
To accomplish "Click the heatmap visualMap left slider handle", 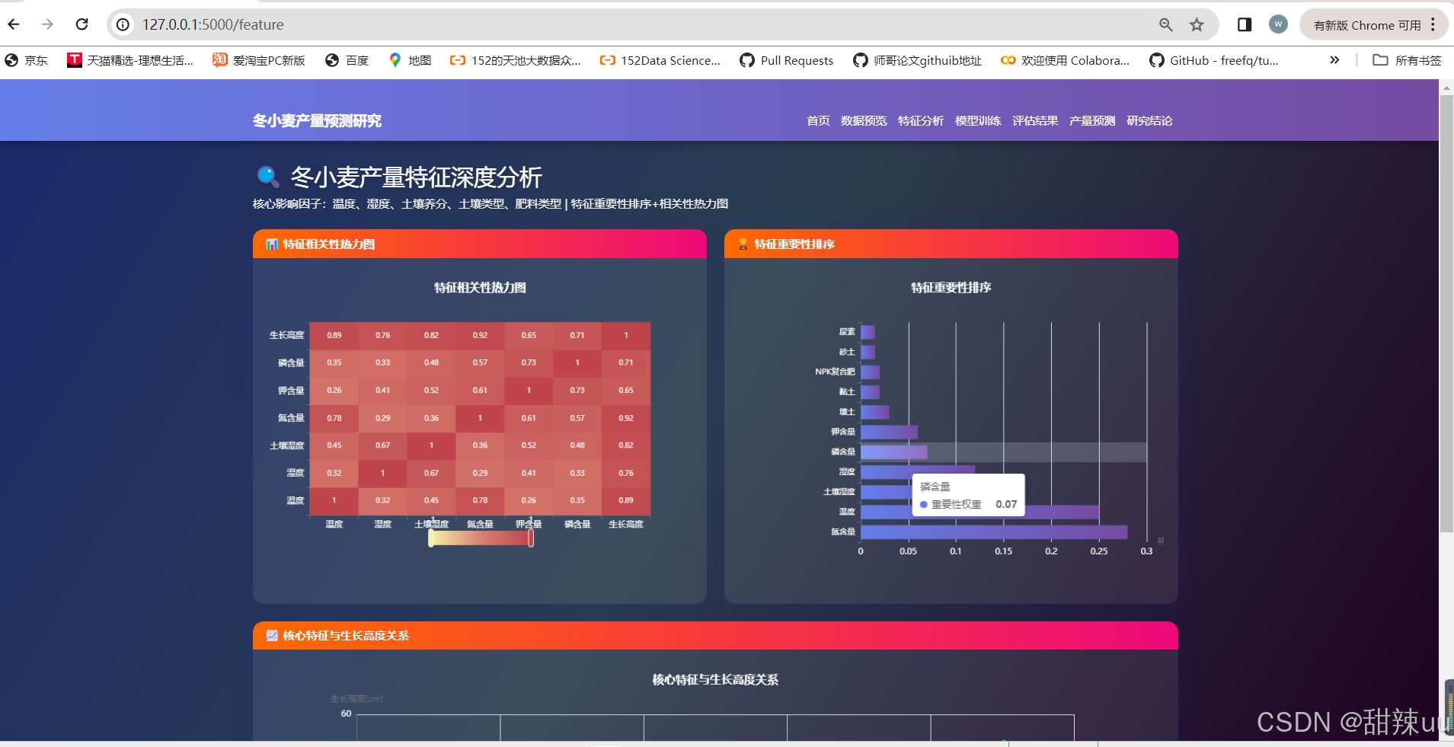I will pyautogui.click(x=431, y=538).
